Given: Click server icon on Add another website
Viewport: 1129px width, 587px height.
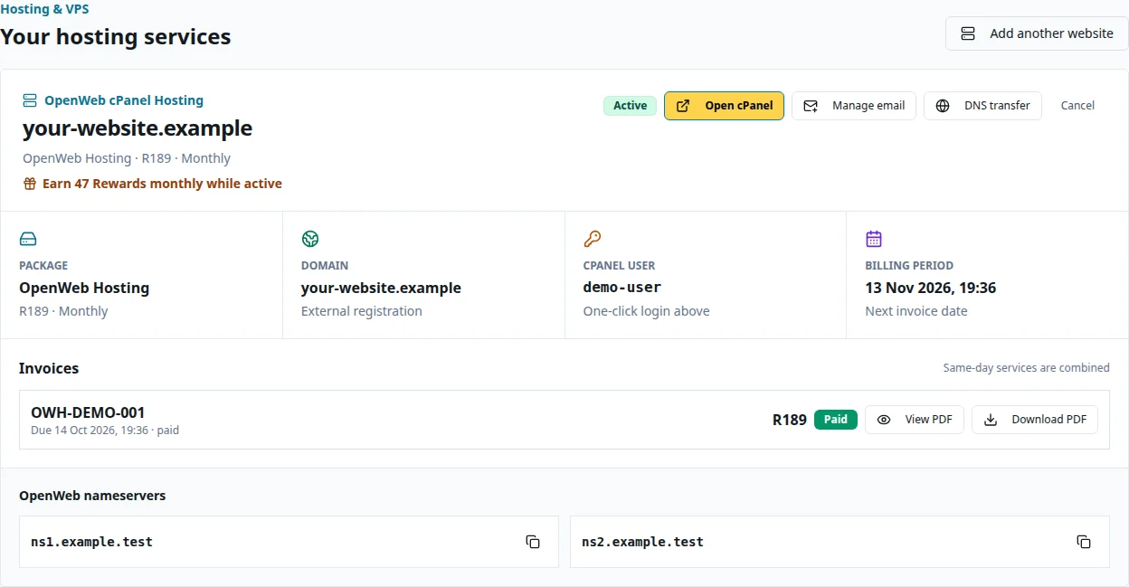Looking at the screenshot, I should [x=968, y=33].
